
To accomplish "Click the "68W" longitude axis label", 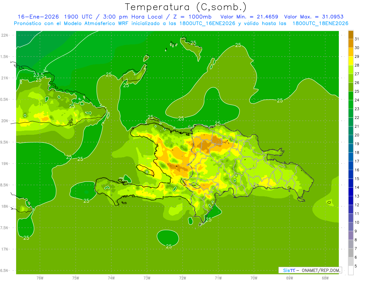I will point(325,278).
